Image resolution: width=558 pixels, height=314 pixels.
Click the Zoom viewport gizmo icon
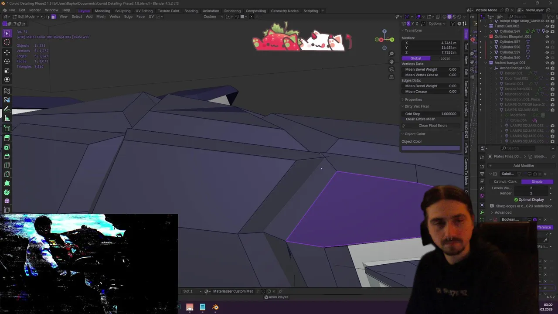point(391,54)
